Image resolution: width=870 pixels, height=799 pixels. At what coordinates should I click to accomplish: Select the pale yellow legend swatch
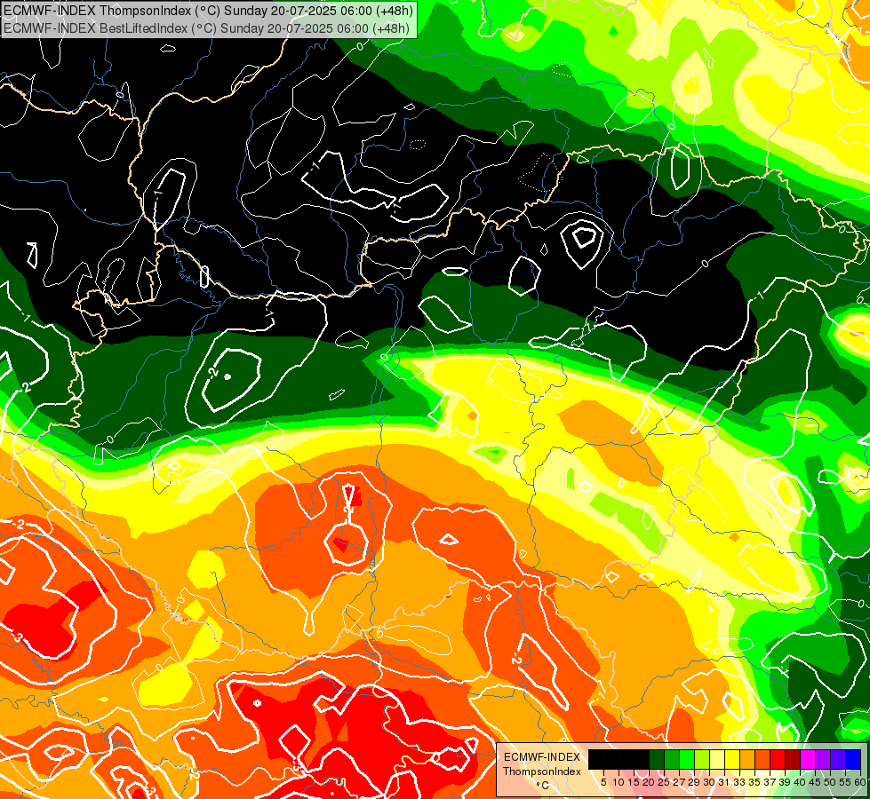[x=717, y=759]
